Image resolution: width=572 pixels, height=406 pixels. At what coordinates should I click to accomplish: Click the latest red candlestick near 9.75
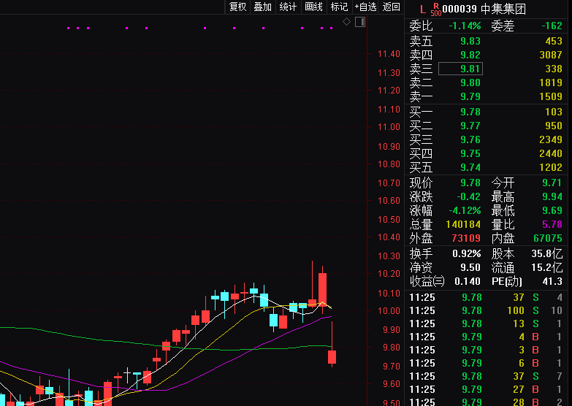332,357
